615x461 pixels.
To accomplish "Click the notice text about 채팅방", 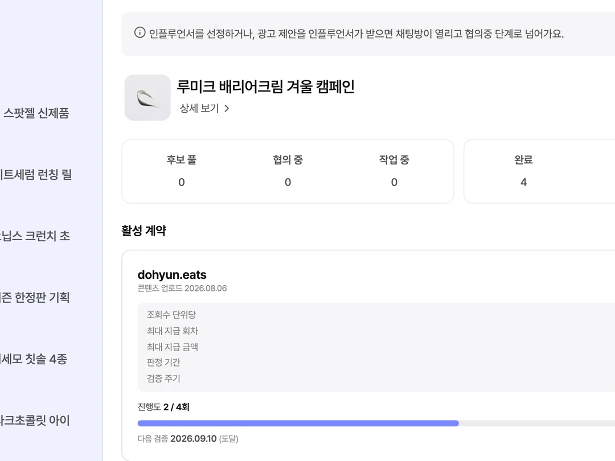I will click(356, 34).
